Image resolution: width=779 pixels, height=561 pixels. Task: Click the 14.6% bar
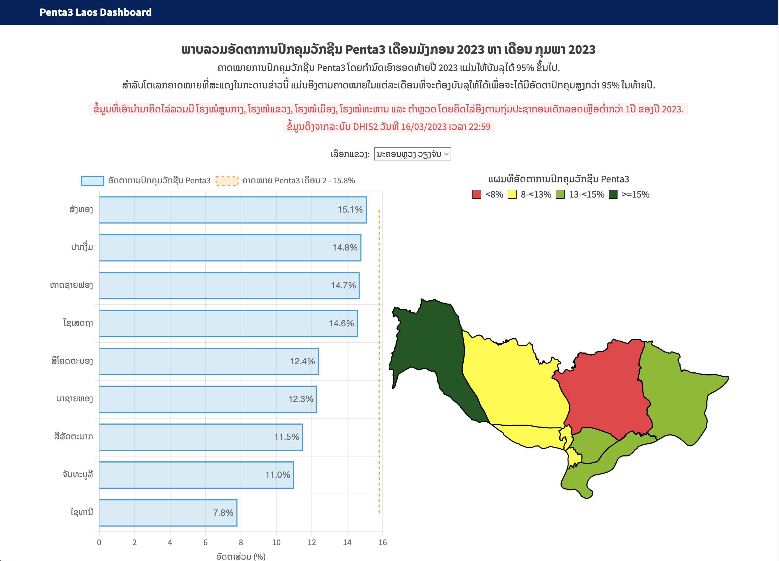[228, 323]
